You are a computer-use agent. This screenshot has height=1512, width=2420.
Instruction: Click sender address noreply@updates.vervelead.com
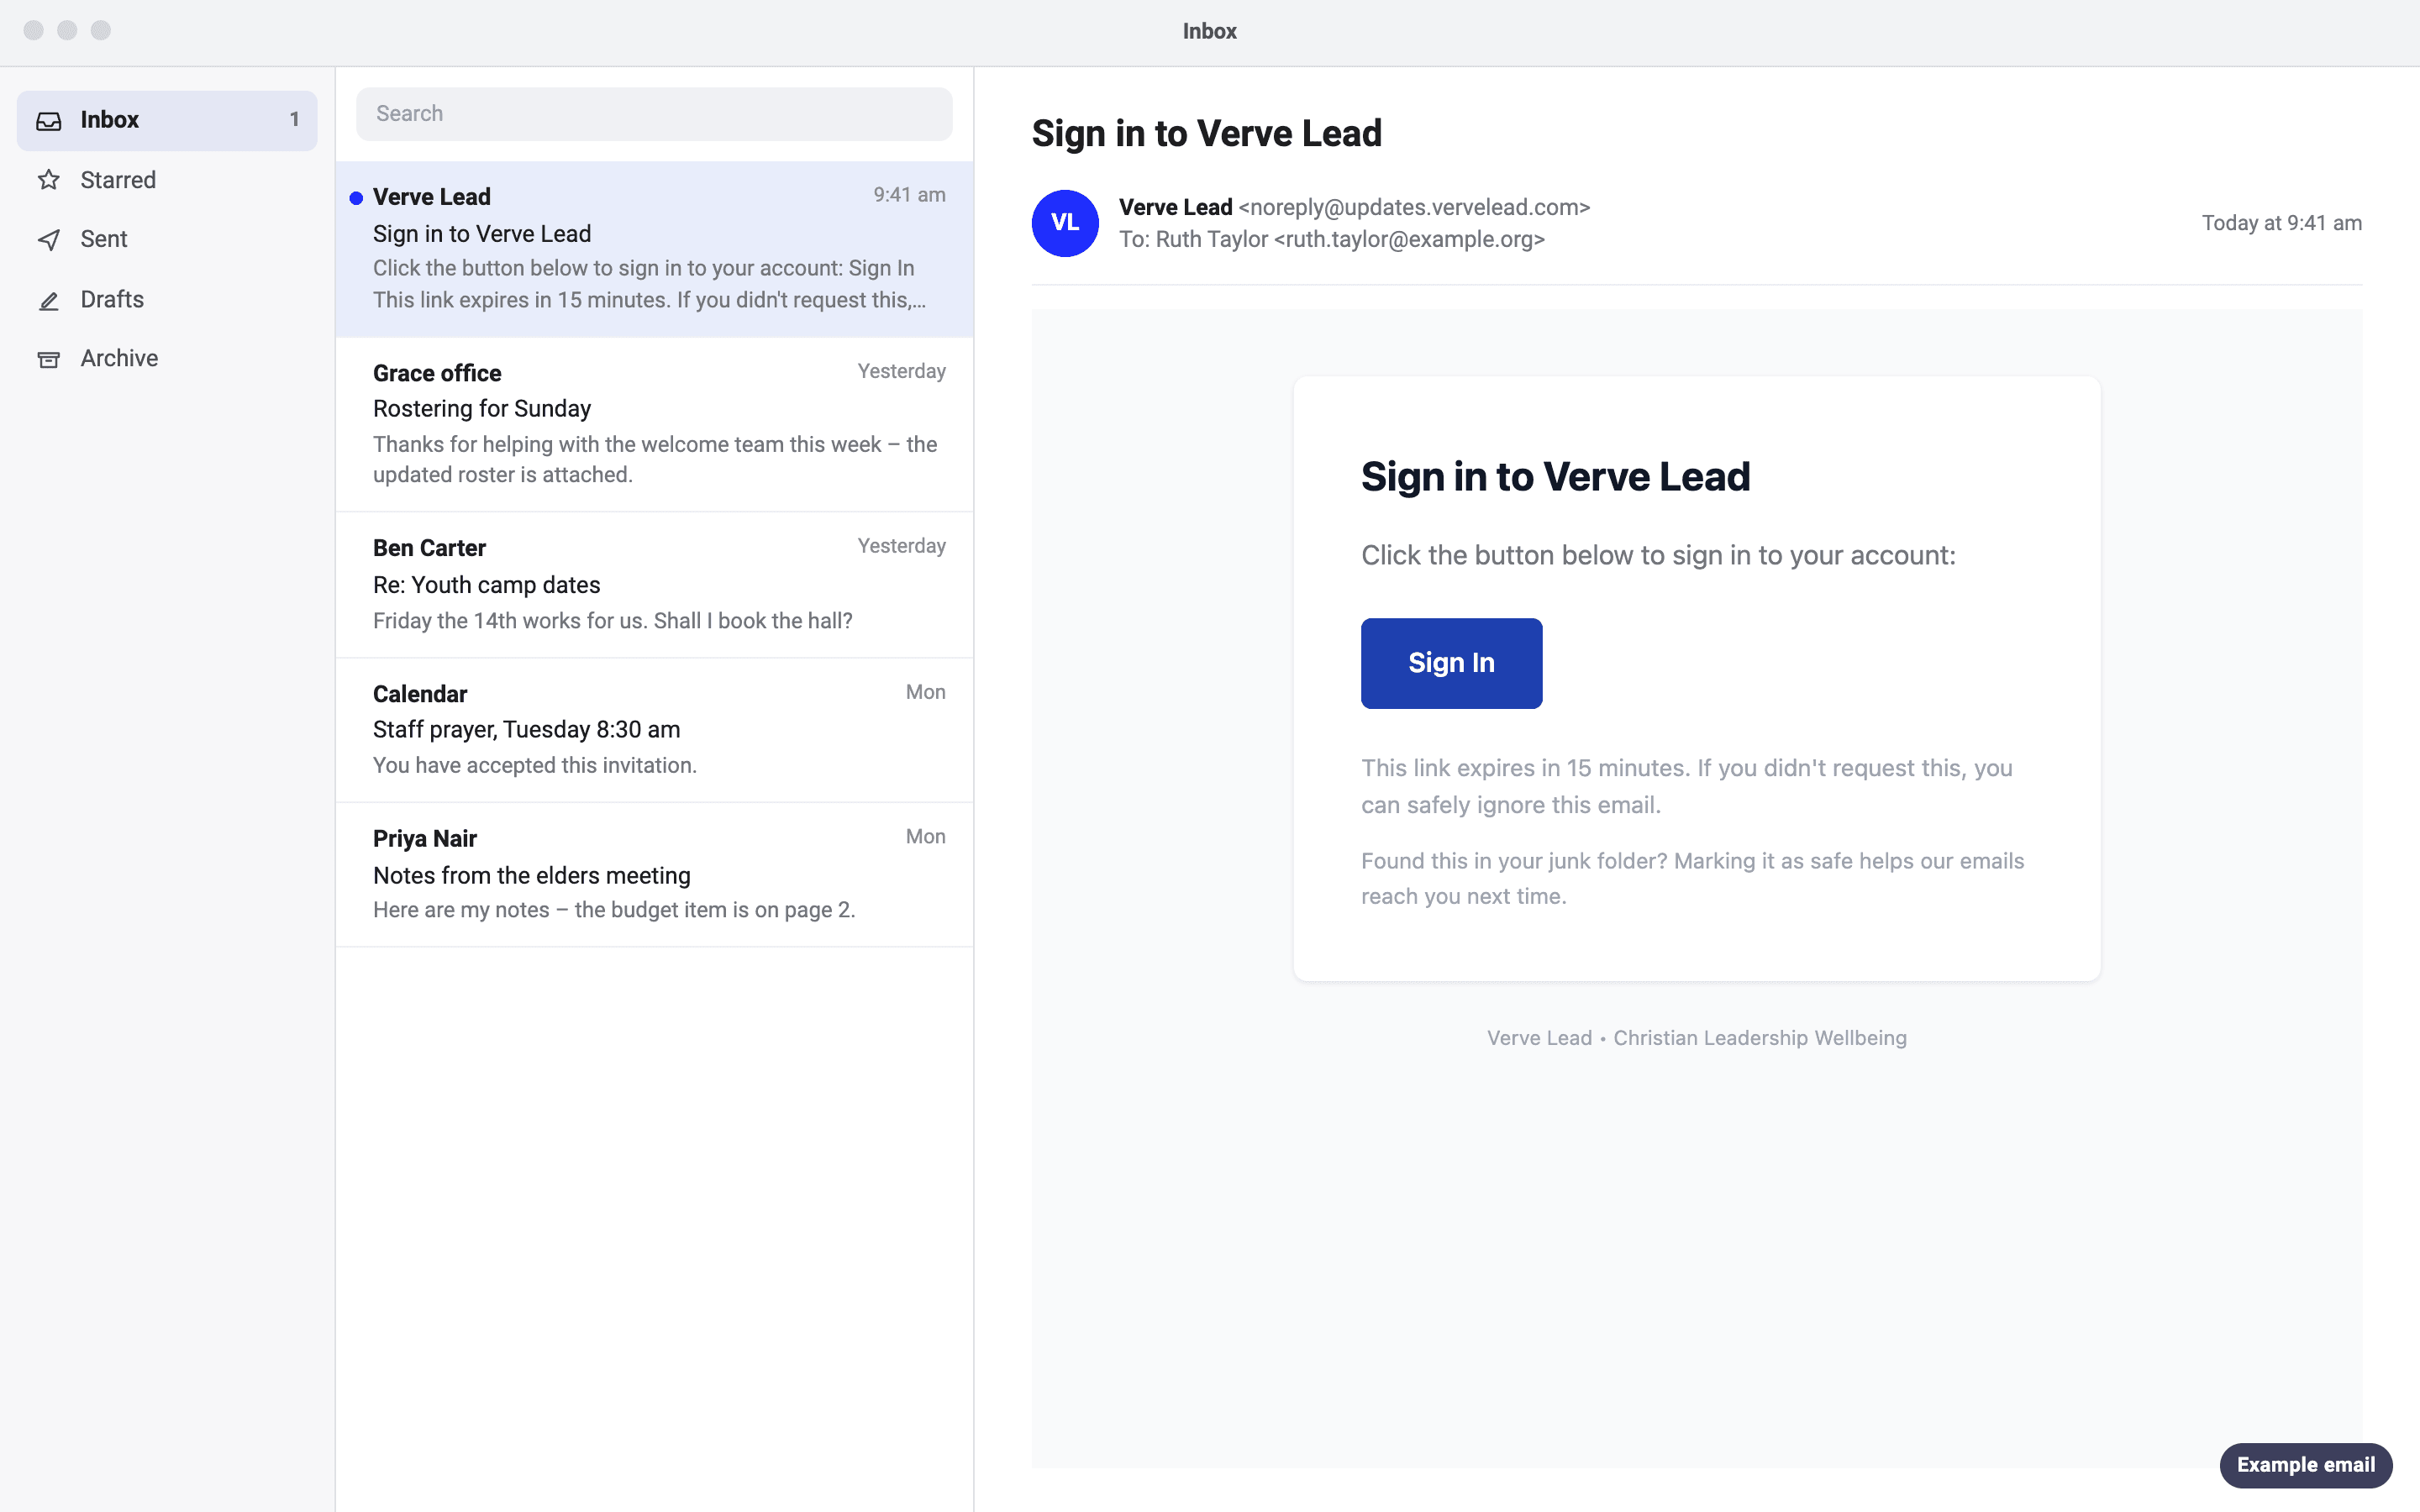tap(1414, 208)
